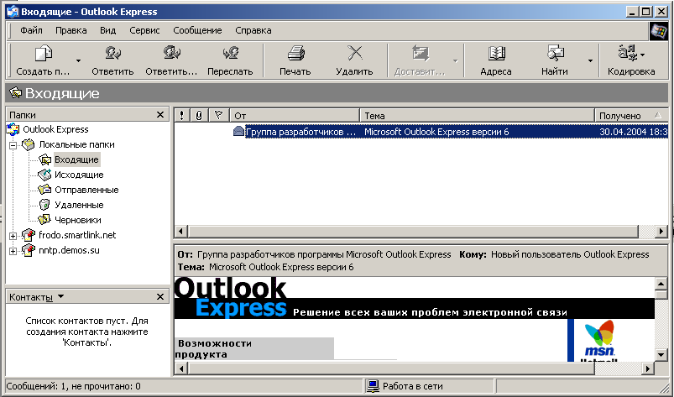The width and height of the screenshot is (674, 397).
Task: Close the Контакты pane
Action: click(x=160, y=296)
